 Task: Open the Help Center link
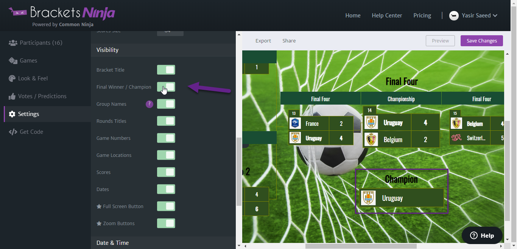tap(387, 16)
